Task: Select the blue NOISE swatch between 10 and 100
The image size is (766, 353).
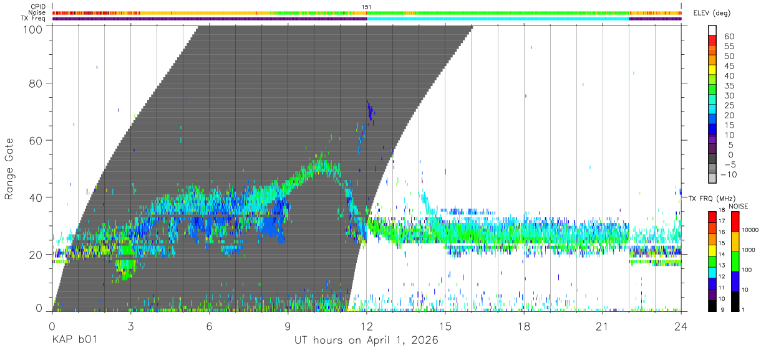Action: [736, 281]
